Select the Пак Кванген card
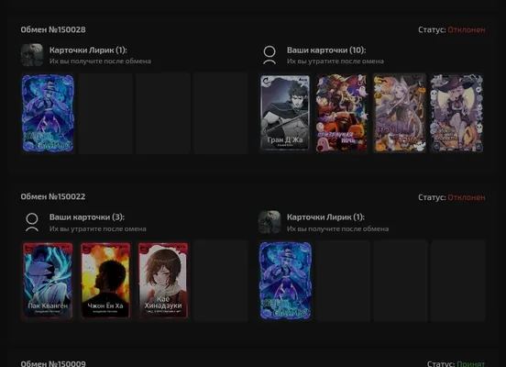The height and width of the screenshot is (367, 506). click(x=48, y=280)
